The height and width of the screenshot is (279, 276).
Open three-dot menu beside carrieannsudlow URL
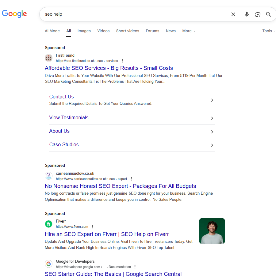coord(132,179)
